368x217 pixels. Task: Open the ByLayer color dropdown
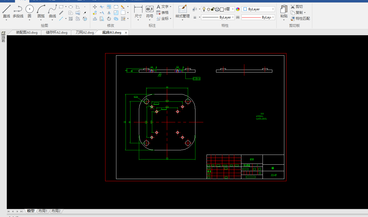point(258,9)
